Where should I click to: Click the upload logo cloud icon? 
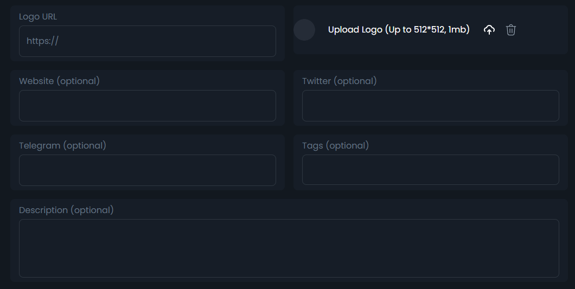pos(489,30)
